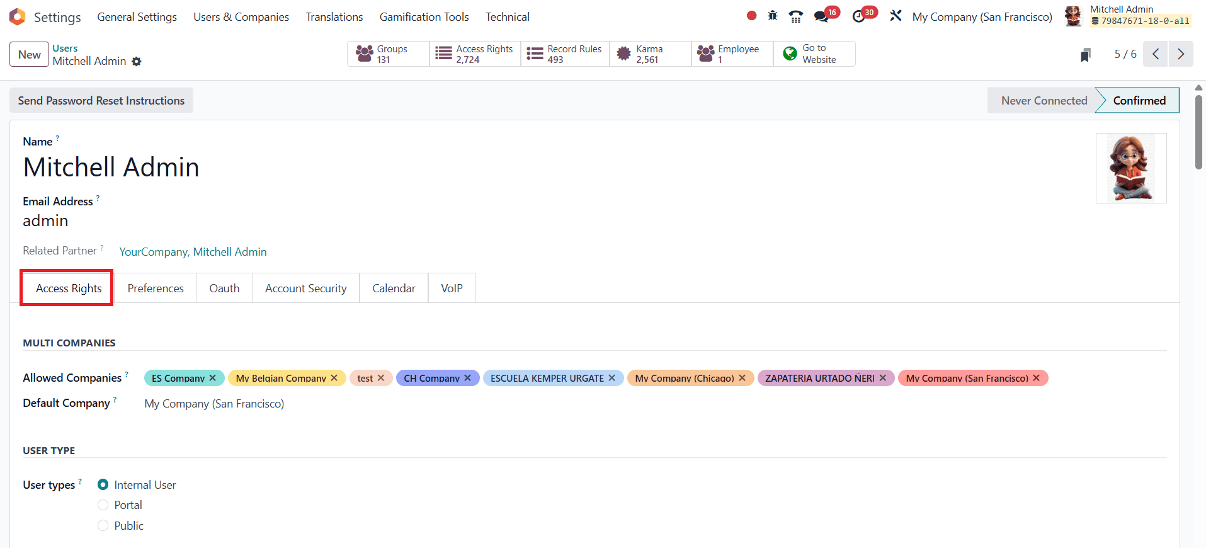Screen dimensions: 1206x548
Task: Select Internal User radio option
Action: pyautogui.click(x=103, y=485)
